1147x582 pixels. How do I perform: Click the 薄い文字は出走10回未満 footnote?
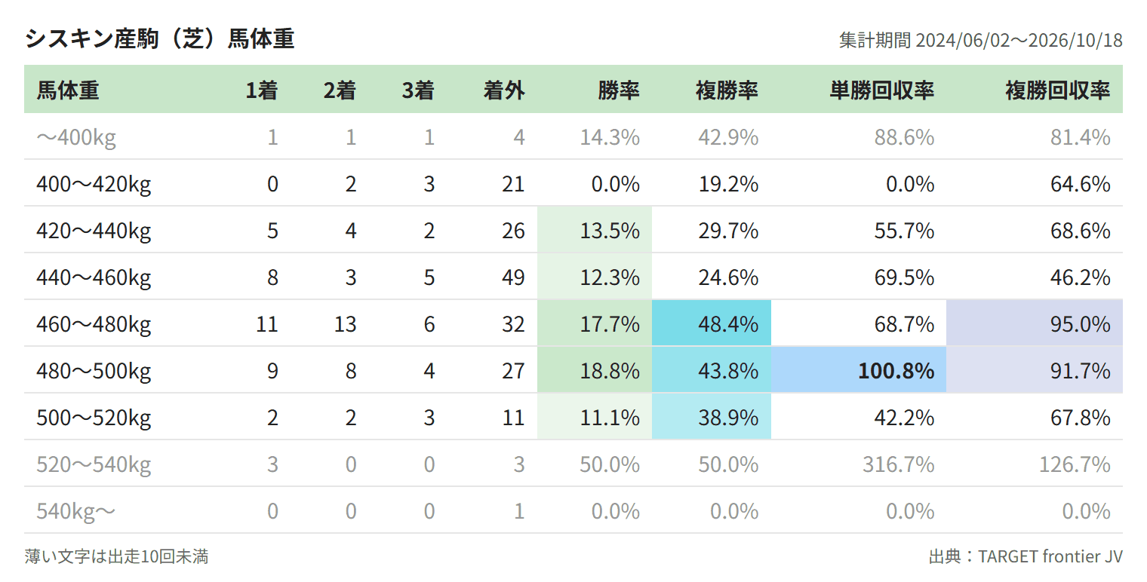tap(116, 556)
